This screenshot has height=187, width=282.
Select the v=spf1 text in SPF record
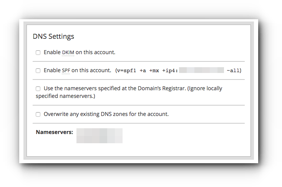click(x=126, y=71)
